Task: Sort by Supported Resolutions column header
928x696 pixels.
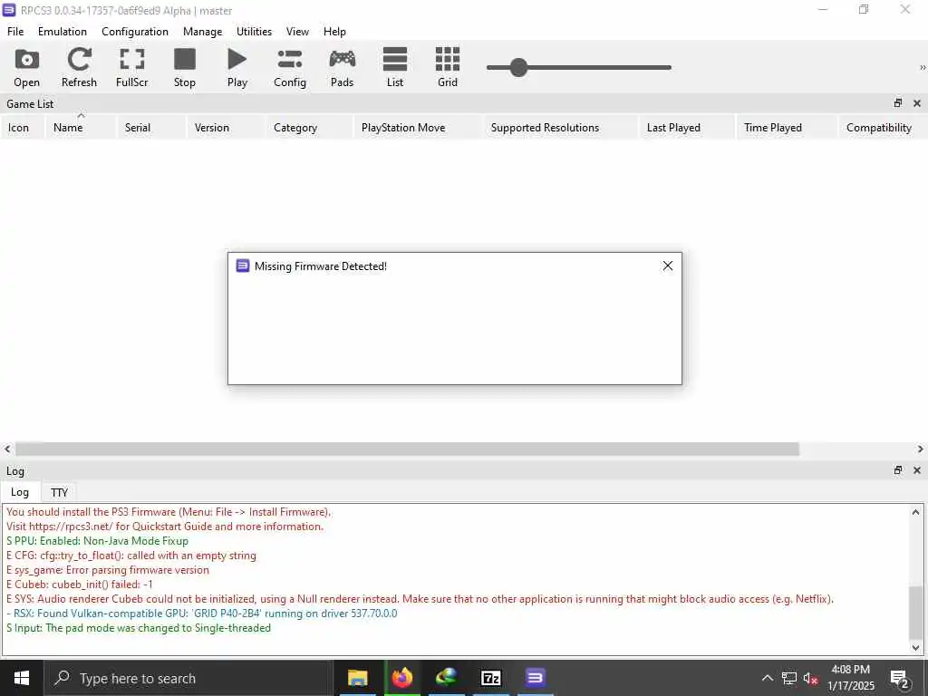Action: coord(560,127)
